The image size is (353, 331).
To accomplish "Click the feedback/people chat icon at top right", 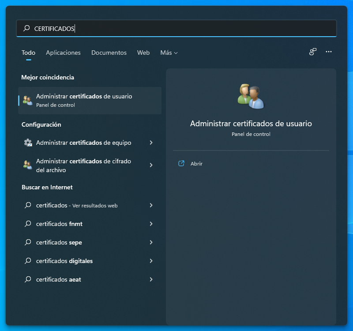I will [313, 52].
